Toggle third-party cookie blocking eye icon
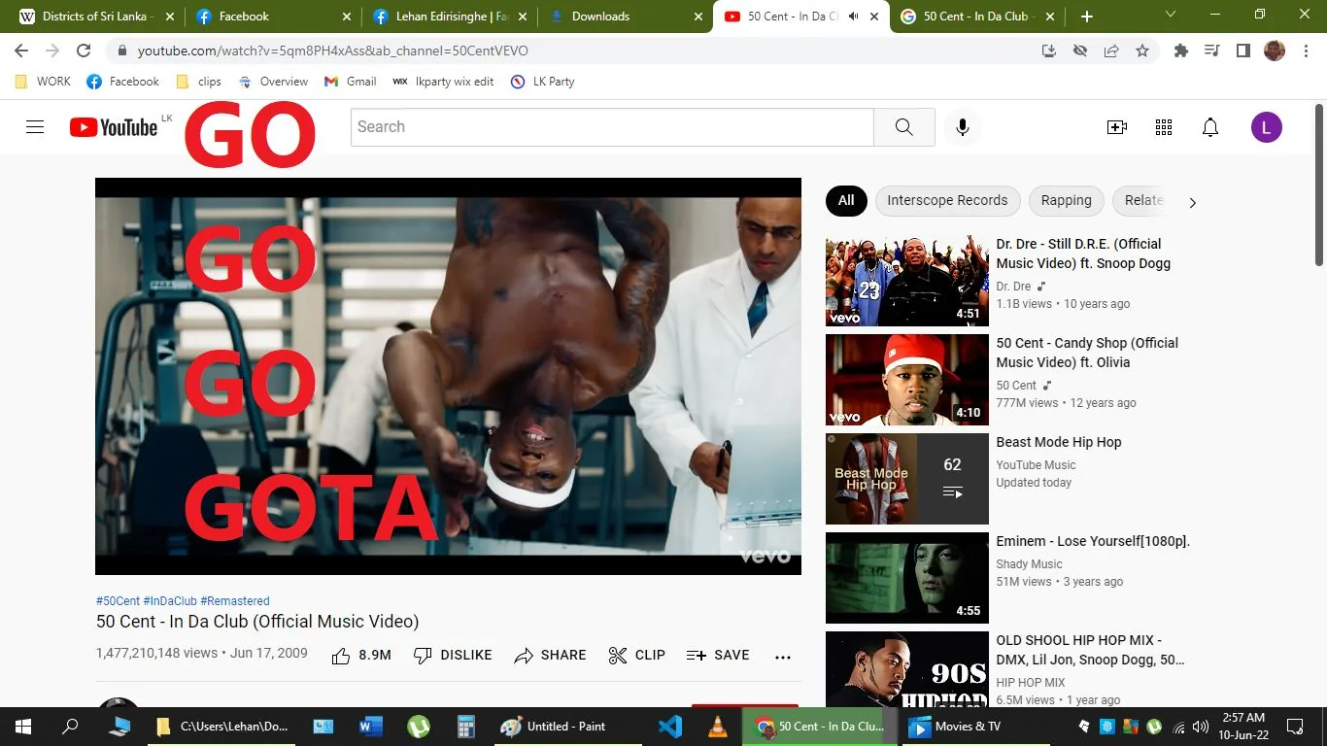This screenshot has width=1327, height=746. 1080,51
